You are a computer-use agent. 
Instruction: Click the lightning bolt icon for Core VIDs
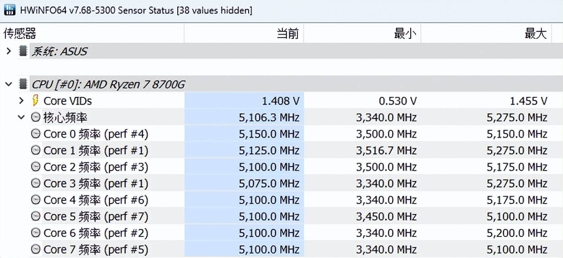(x=36, y=101)
